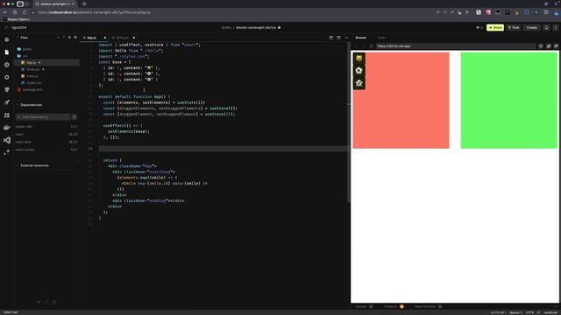Open the Live collaboration people icon
Screen dimensions: 561x315
7,115
